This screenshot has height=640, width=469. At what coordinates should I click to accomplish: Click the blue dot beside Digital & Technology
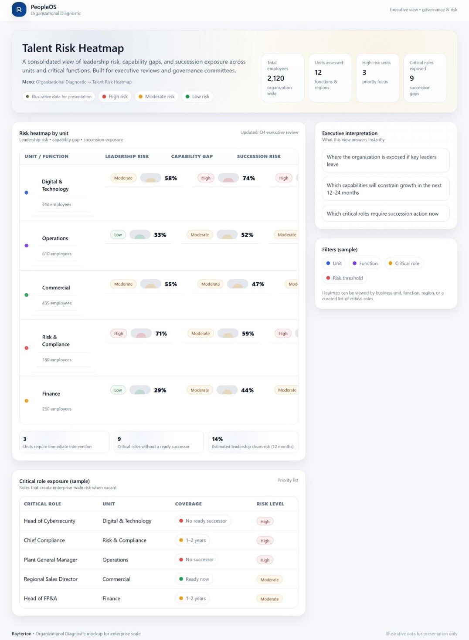[x=27, y=193]
